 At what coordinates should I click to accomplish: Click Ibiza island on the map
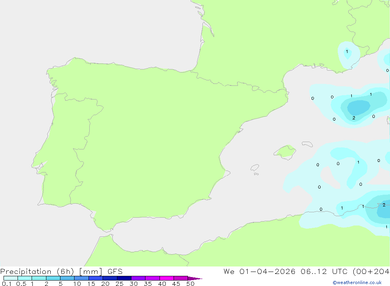255,168
